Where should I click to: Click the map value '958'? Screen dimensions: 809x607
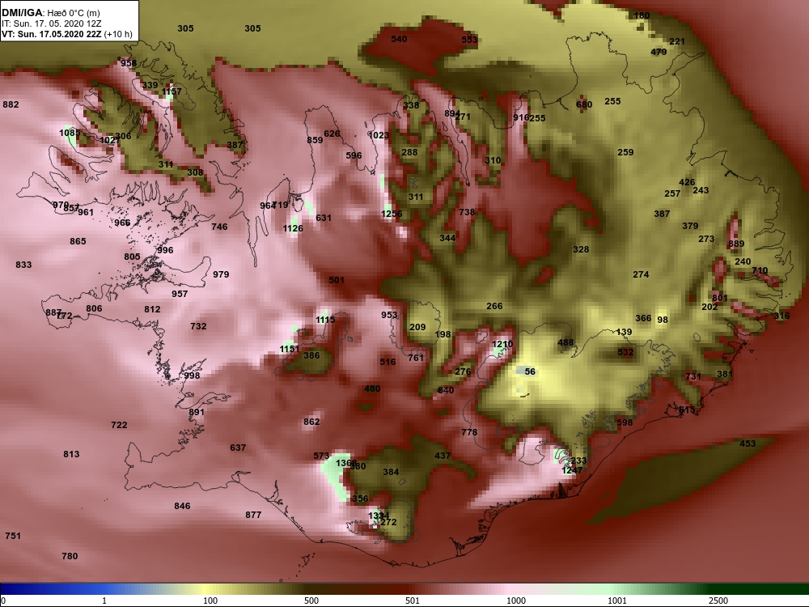tap(129, 63)
